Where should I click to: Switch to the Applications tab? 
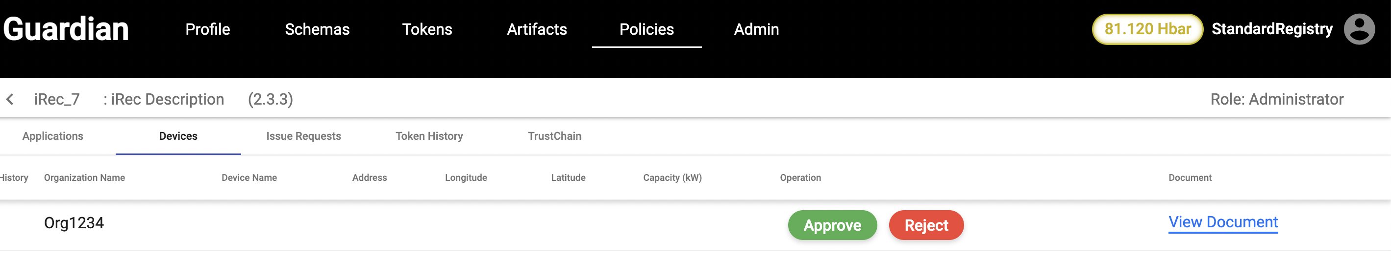point(53,136)
